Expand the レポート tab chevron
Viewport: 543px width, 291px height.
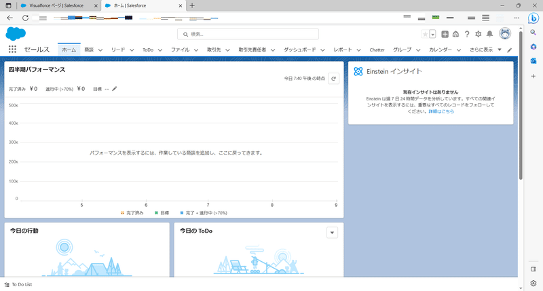359,50
